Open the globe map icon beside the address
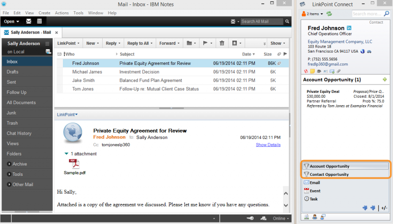The height and width of the screenshot is (224, 393). [363, 52]
